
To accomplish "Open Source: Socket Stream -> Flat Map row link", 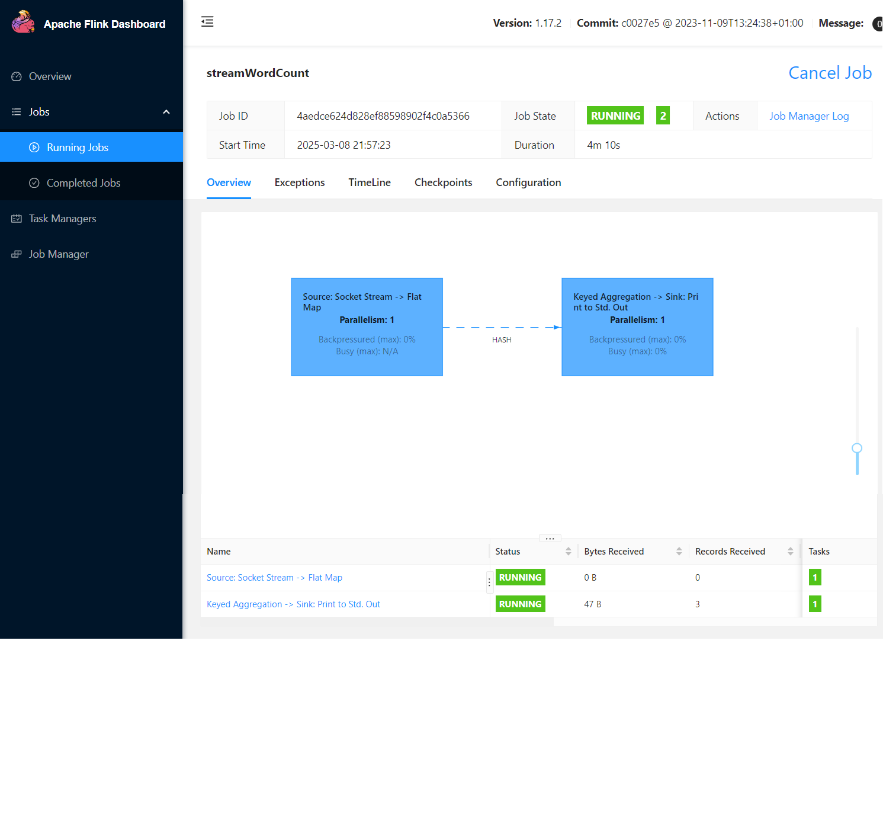I will click(274, 578).
